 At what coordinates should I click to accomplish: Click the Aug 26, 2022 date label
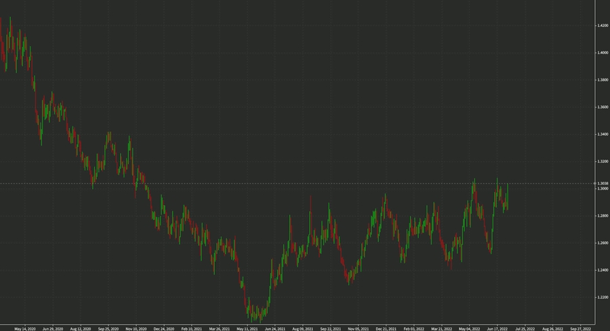click(x=553, y=329)
